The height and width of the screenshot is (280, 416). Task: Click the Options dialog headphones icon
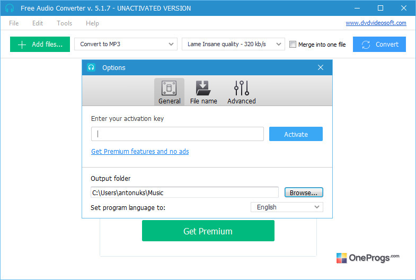click(91, 67)
